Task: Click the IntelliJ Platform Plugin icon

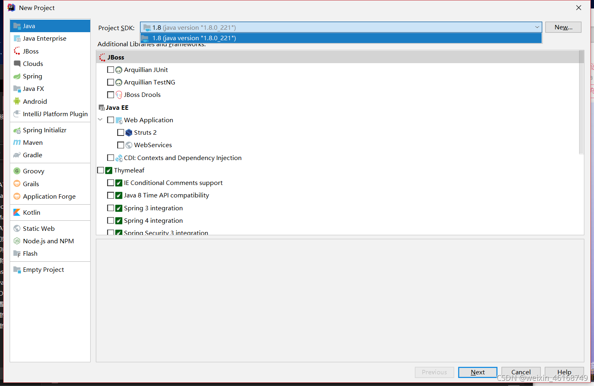Action: pyautogui.click(x=17, y=114)
